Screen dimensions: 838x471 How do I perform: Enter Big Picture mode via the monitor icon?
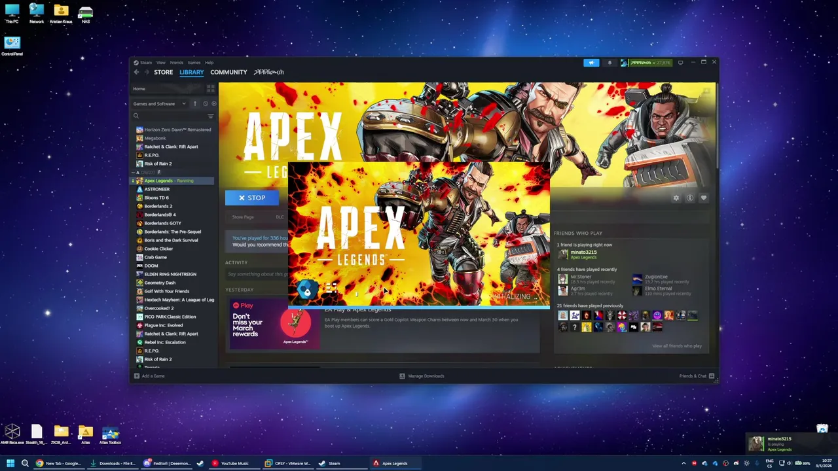[x=680, y=63]
